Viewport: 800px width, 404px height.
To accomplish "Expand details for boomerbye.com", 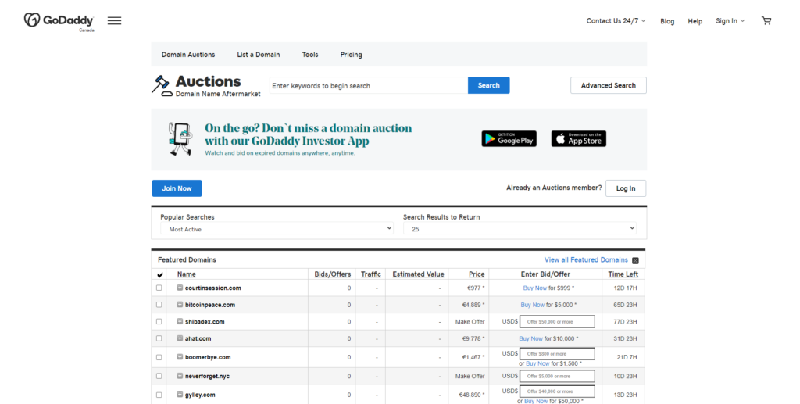I will pos(180,357).
